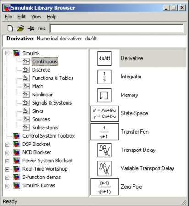Select the Sinks tree label
This screenshot has width=189, height=206.
click(x=38, y=111)
